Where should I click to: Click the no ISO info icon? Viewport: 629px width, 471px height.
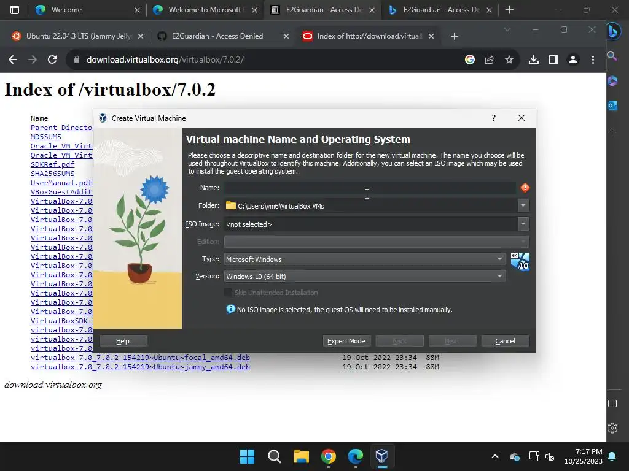click(231, 309)
